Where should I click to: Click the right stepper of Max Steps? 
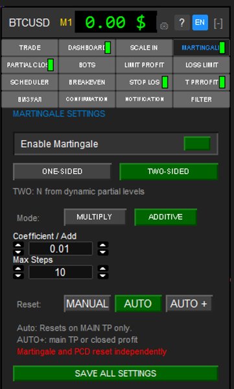coord(102,272)
